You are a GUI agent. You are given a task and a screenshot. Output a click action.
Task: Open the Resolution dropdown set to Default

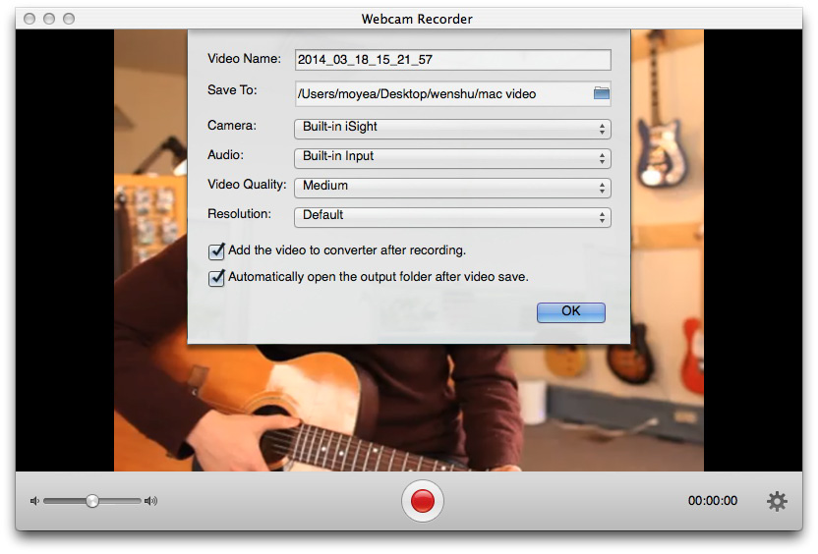[452, 217]
